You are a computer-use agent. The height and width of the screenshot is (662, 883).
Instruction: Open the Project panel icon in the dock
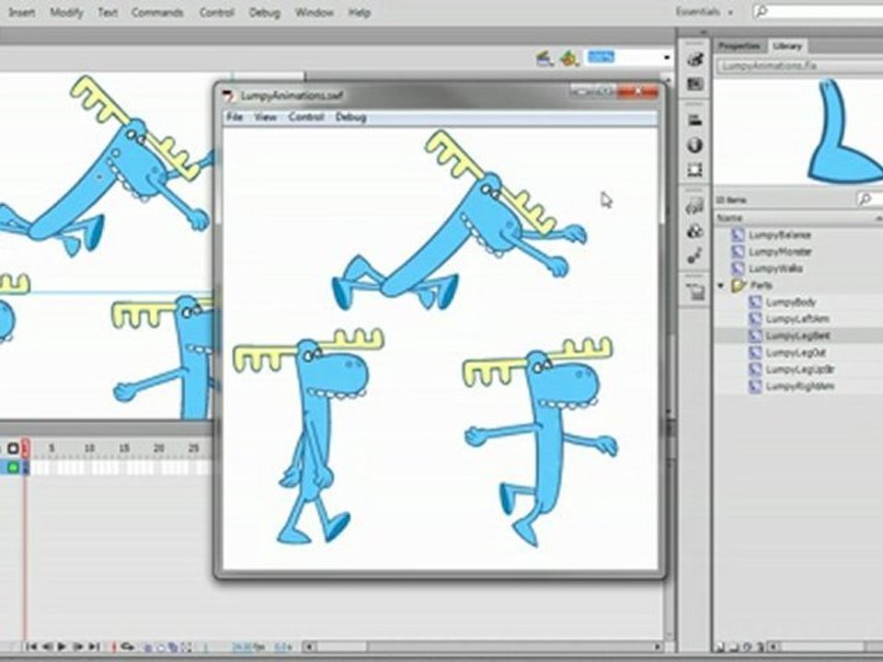click(x=695, y=292)
